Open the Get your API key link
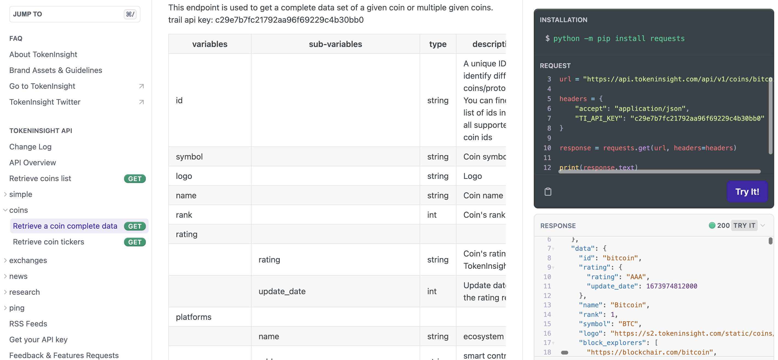Viewport: 778px width, 360px height. [x=38, y=340]
